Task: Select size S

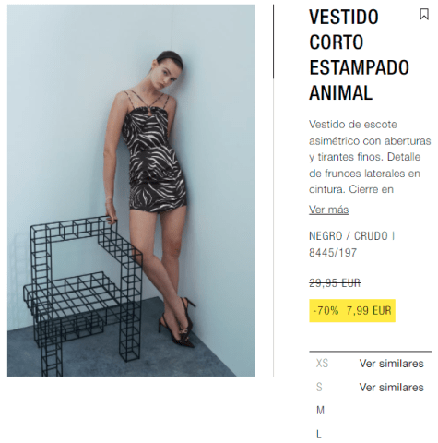Action: pos(319,387)
